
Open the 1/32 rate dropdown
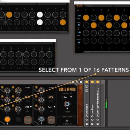(x=28, y=107)
